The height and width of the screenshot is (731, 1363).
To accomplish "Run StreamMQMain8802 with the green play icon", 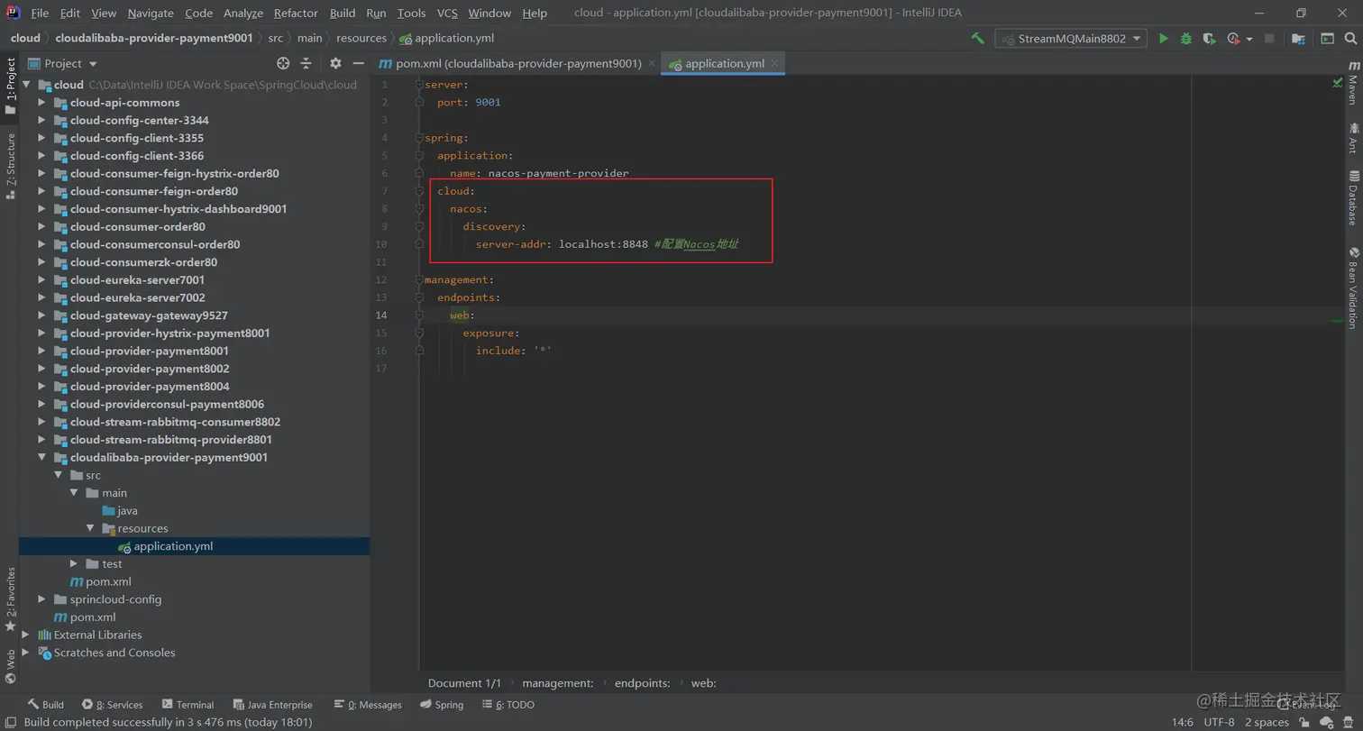I will 1164,39.
